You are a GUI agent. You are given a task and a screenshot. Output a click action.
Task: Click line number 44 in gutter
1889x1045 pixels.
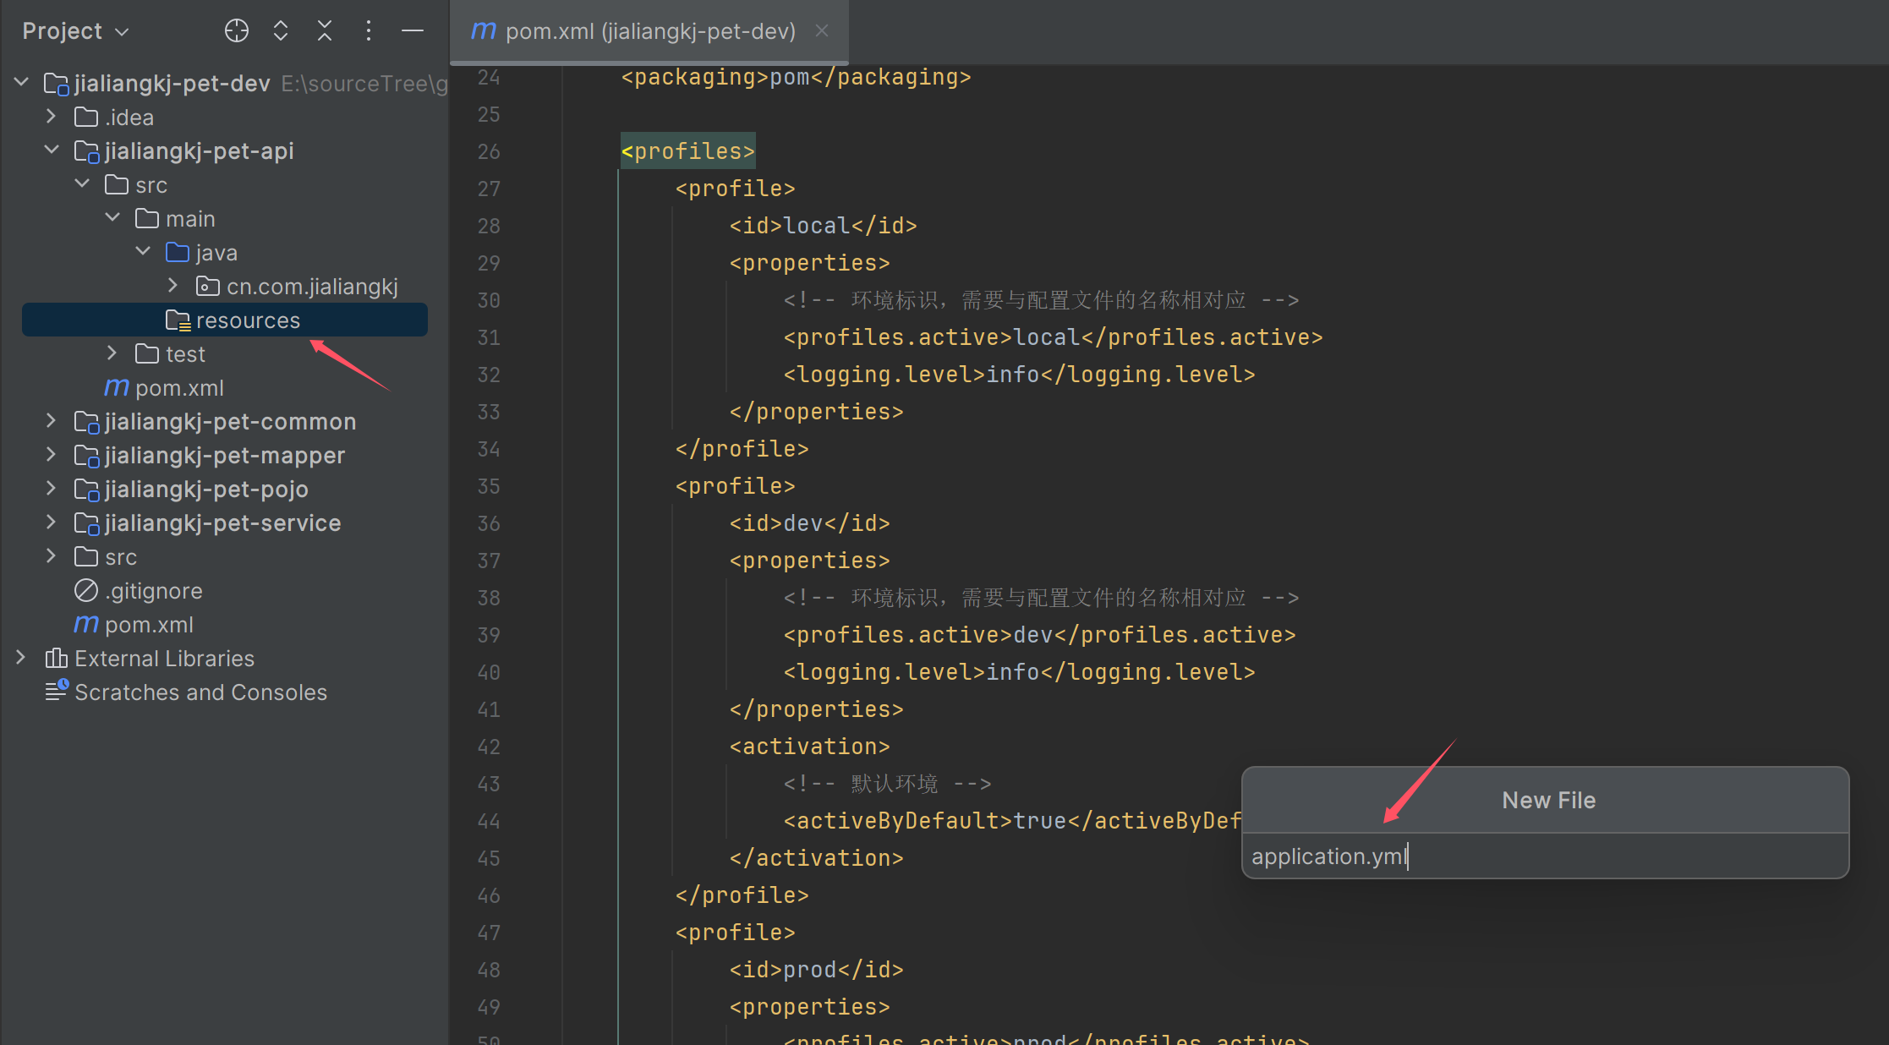tap(489, 821)
